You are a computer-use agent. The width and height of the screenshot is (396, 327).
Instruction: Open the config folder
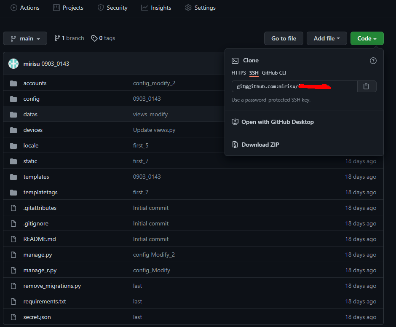31,99
